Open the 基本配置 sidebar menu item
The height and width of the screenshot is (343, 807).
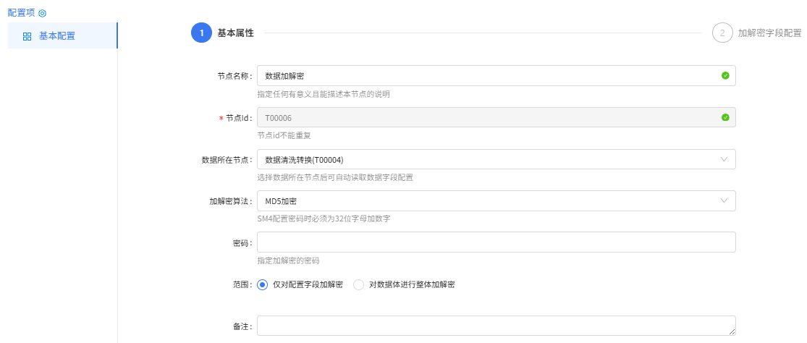click(x=63, y=36)
